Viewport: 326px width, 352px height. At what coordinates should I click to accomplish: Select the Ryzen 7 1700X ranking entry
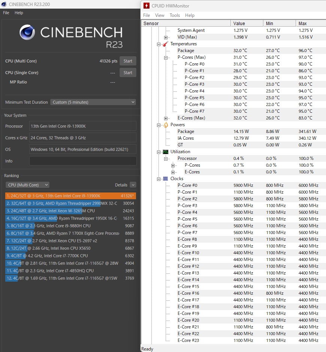[70, 233]
